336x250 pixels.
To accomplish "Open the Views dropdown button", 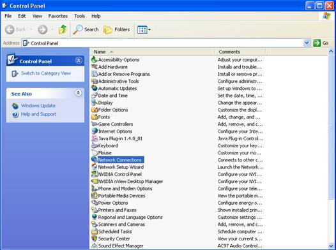I will [144, 30].
